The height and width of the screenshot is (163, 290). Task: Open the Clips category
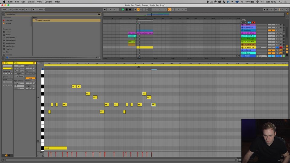[7, 52]
